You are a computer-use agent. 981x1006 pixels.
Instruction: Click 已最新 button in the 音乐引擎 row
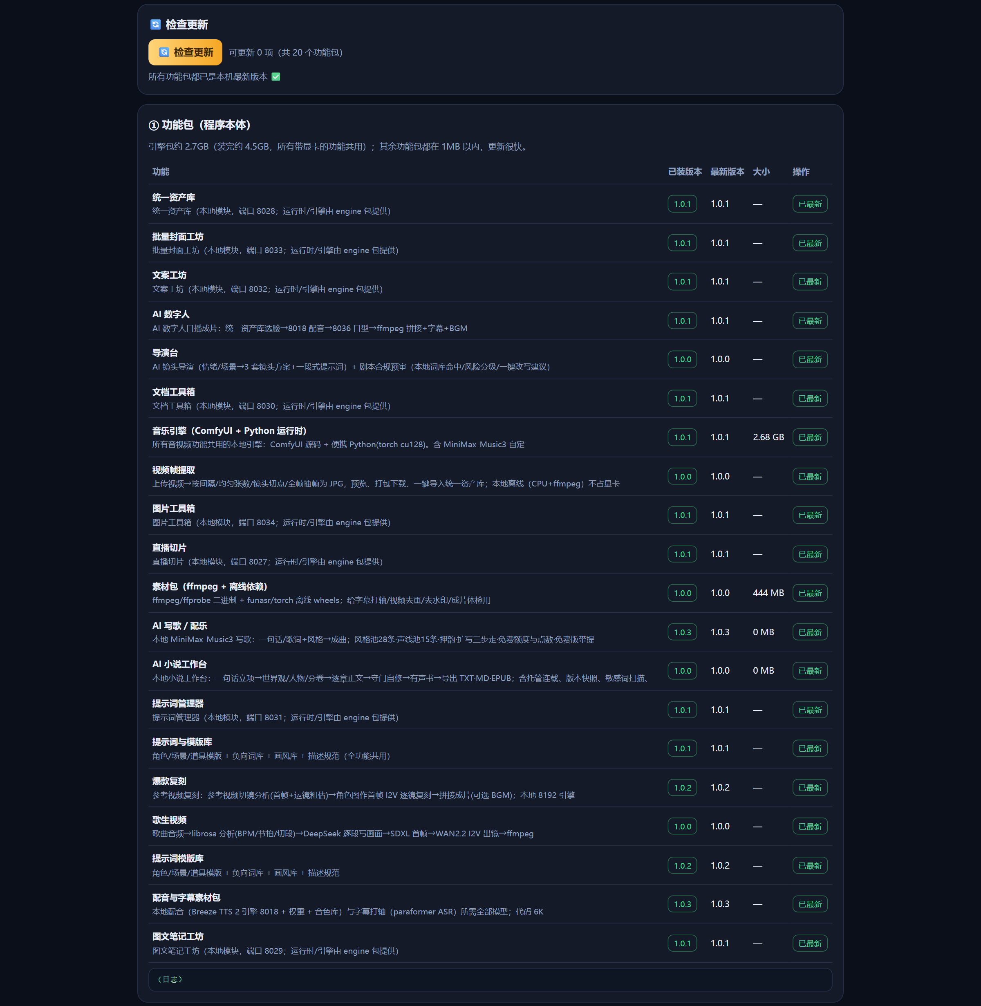(x=809, y=437)
